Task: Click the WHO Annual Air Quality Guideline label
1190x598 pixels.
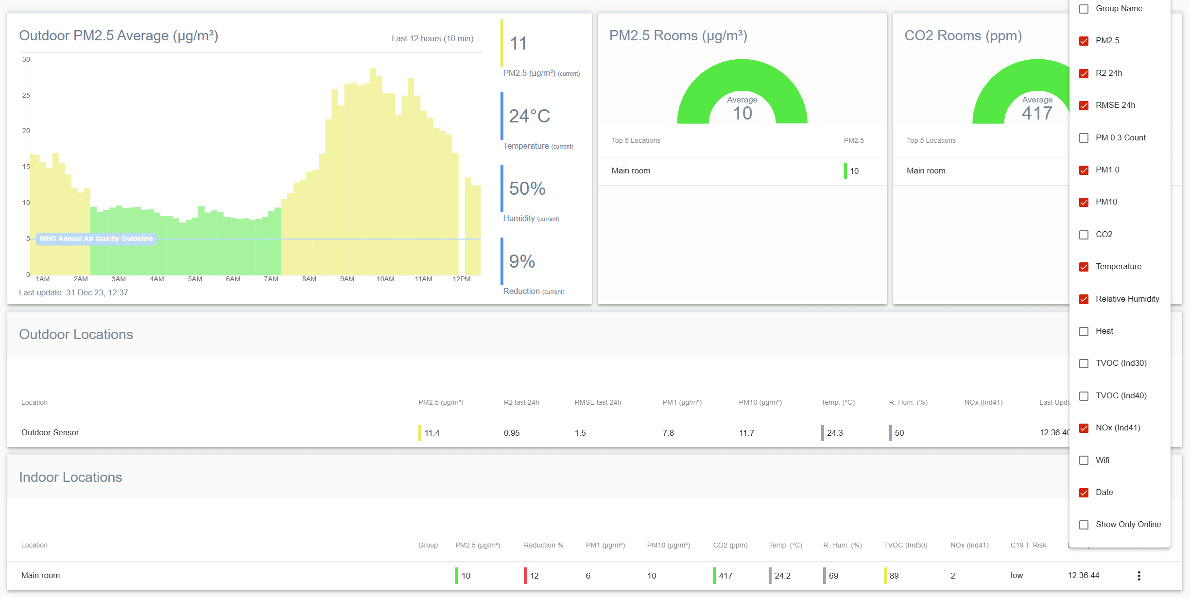Action: click(x=96, y=239)
